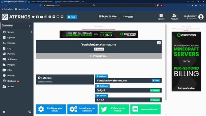Screen dimensions: 206x116
Task: Close the Server browser tab
Action: (26, 2)
